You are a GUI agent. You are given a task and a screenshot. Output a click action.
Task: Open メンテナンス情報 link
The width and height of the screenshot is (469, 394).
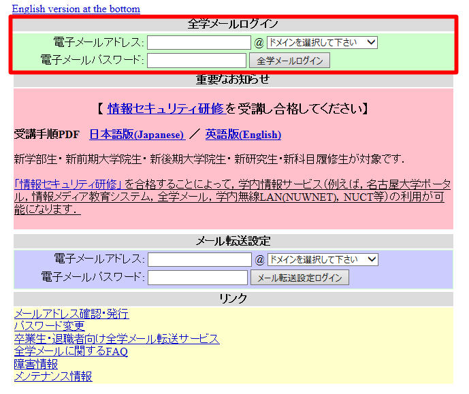point(53,376)
